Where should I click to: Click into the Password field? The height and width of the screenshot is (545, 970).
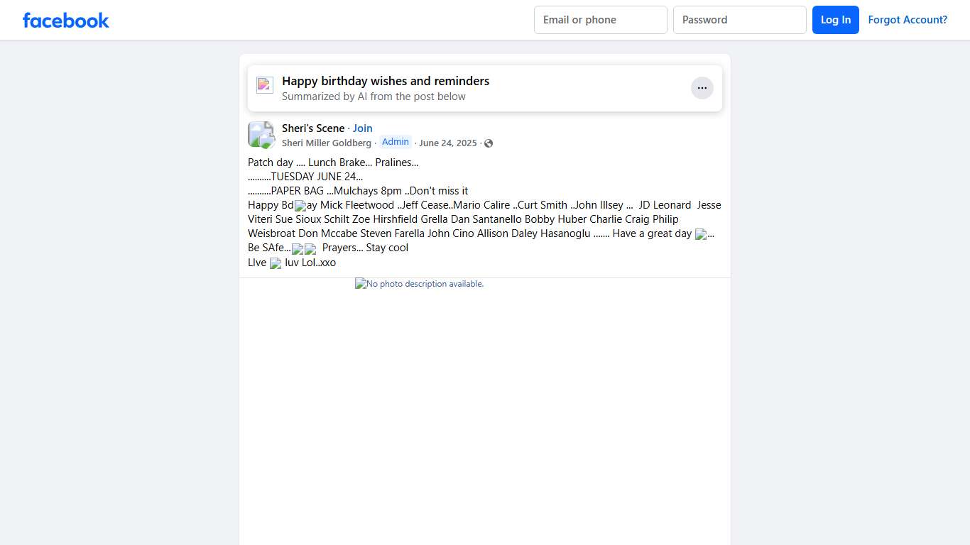pos(739,20)
